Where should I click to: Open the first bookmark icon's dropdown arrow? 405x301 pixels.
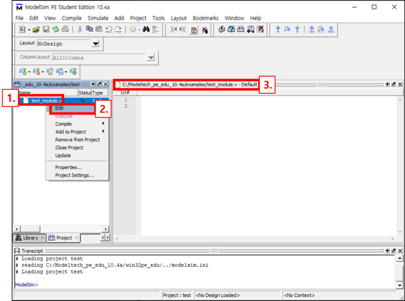(29, 72)
